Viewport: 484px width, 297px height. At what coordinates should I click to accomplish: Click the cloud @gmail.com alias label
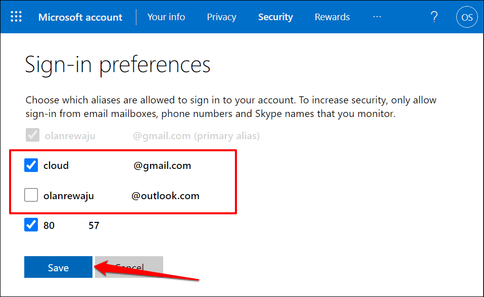click(x=117, y=165)
